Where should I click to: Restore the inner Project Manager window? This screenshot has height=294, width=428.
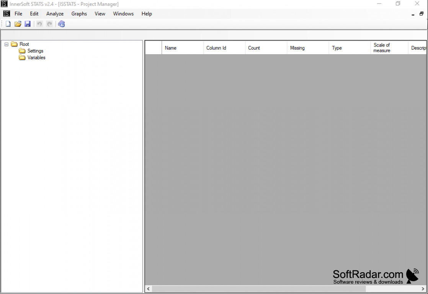(421, 14)
